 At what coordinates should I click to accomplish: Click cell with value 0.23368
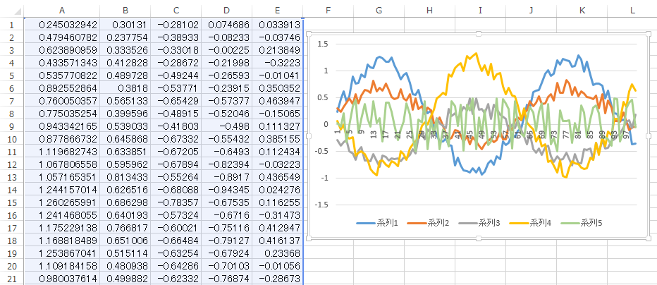click(x=277, y=253)
